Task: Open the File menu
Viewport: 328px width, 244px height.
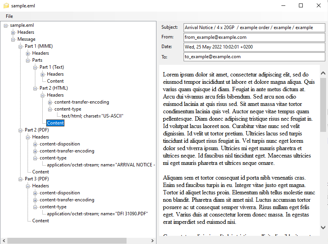Action: click(9, 16)
